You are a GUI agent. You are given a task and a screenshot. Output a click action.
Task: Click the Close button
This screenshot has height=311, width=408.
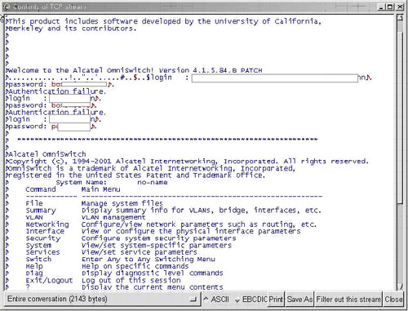[x=393, y=300]
